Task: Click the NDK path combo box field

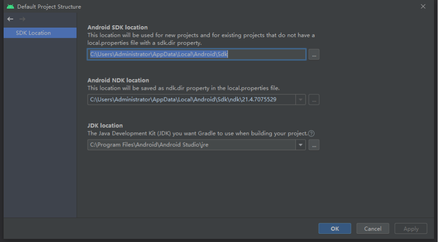Action: 191,100
